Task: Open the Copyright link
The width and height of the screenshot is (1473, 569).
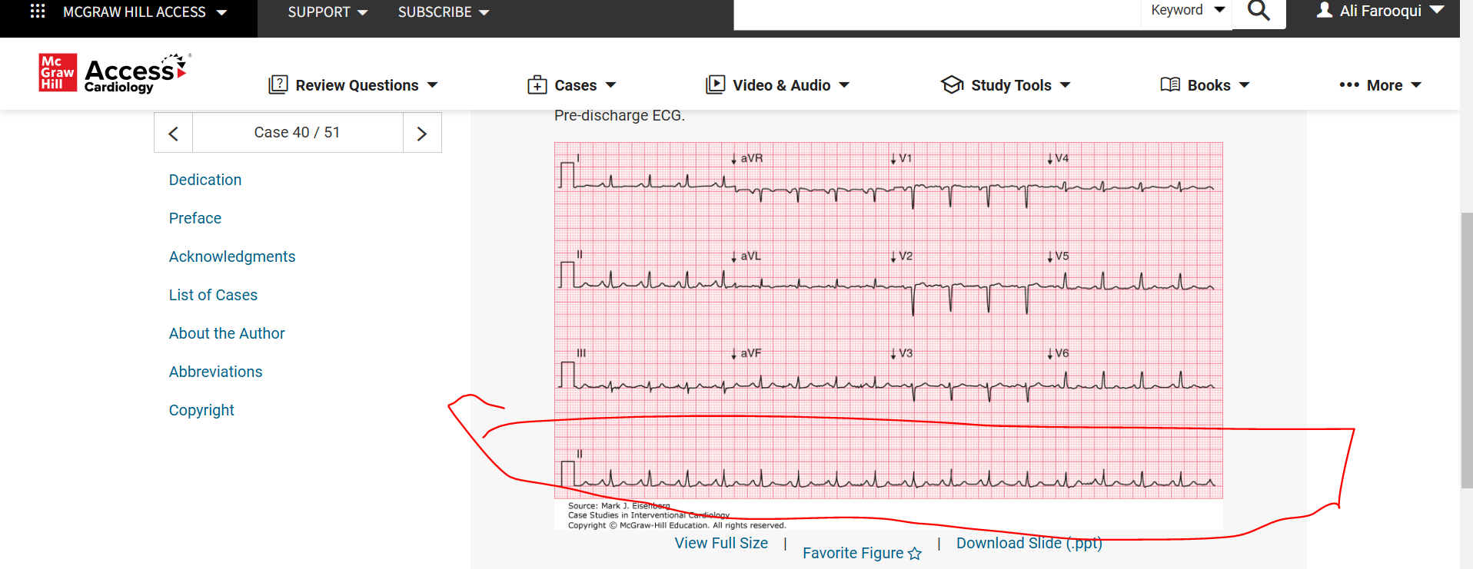Action: [x=201, y=410]
